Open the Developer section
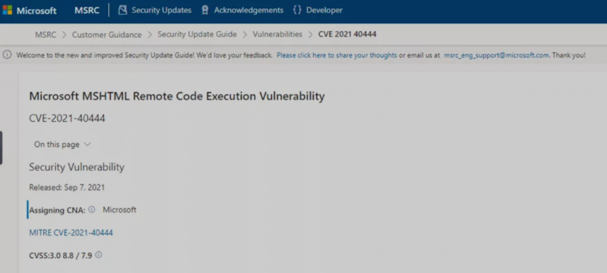 324,10
